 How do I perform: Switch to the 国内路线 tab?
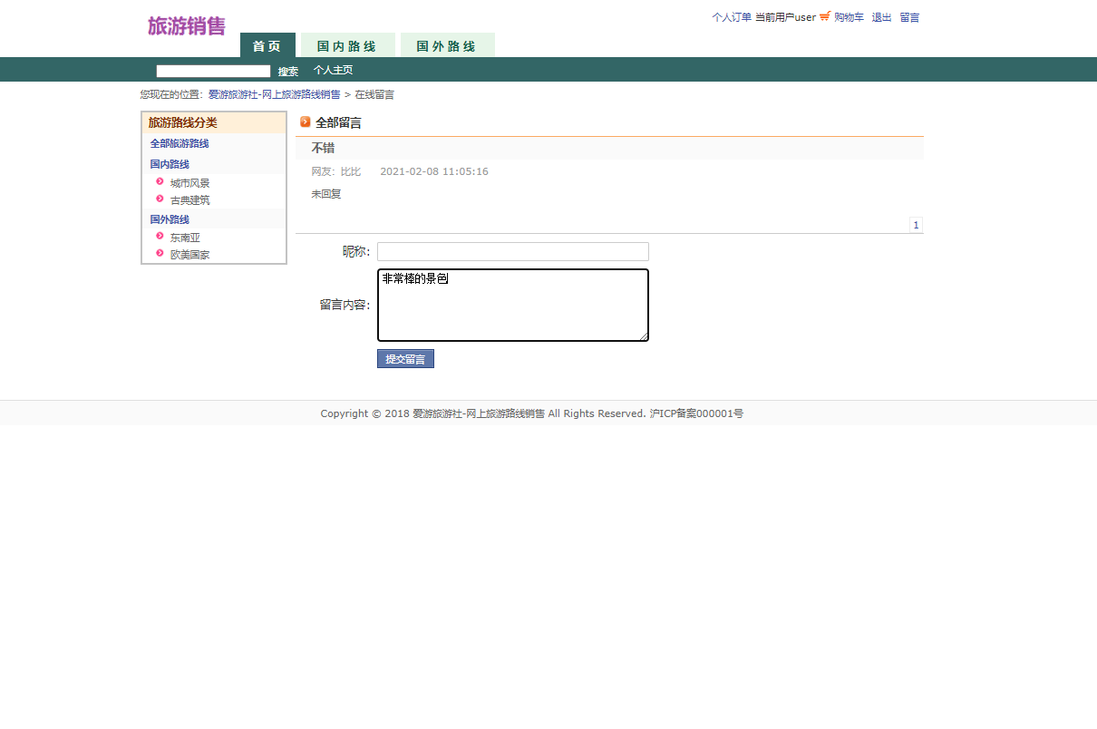click(347, 45)
